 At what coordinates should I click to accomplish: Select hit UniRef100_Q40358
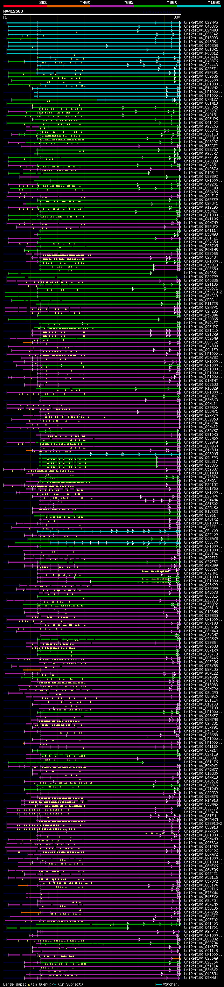tap(201, 46)
